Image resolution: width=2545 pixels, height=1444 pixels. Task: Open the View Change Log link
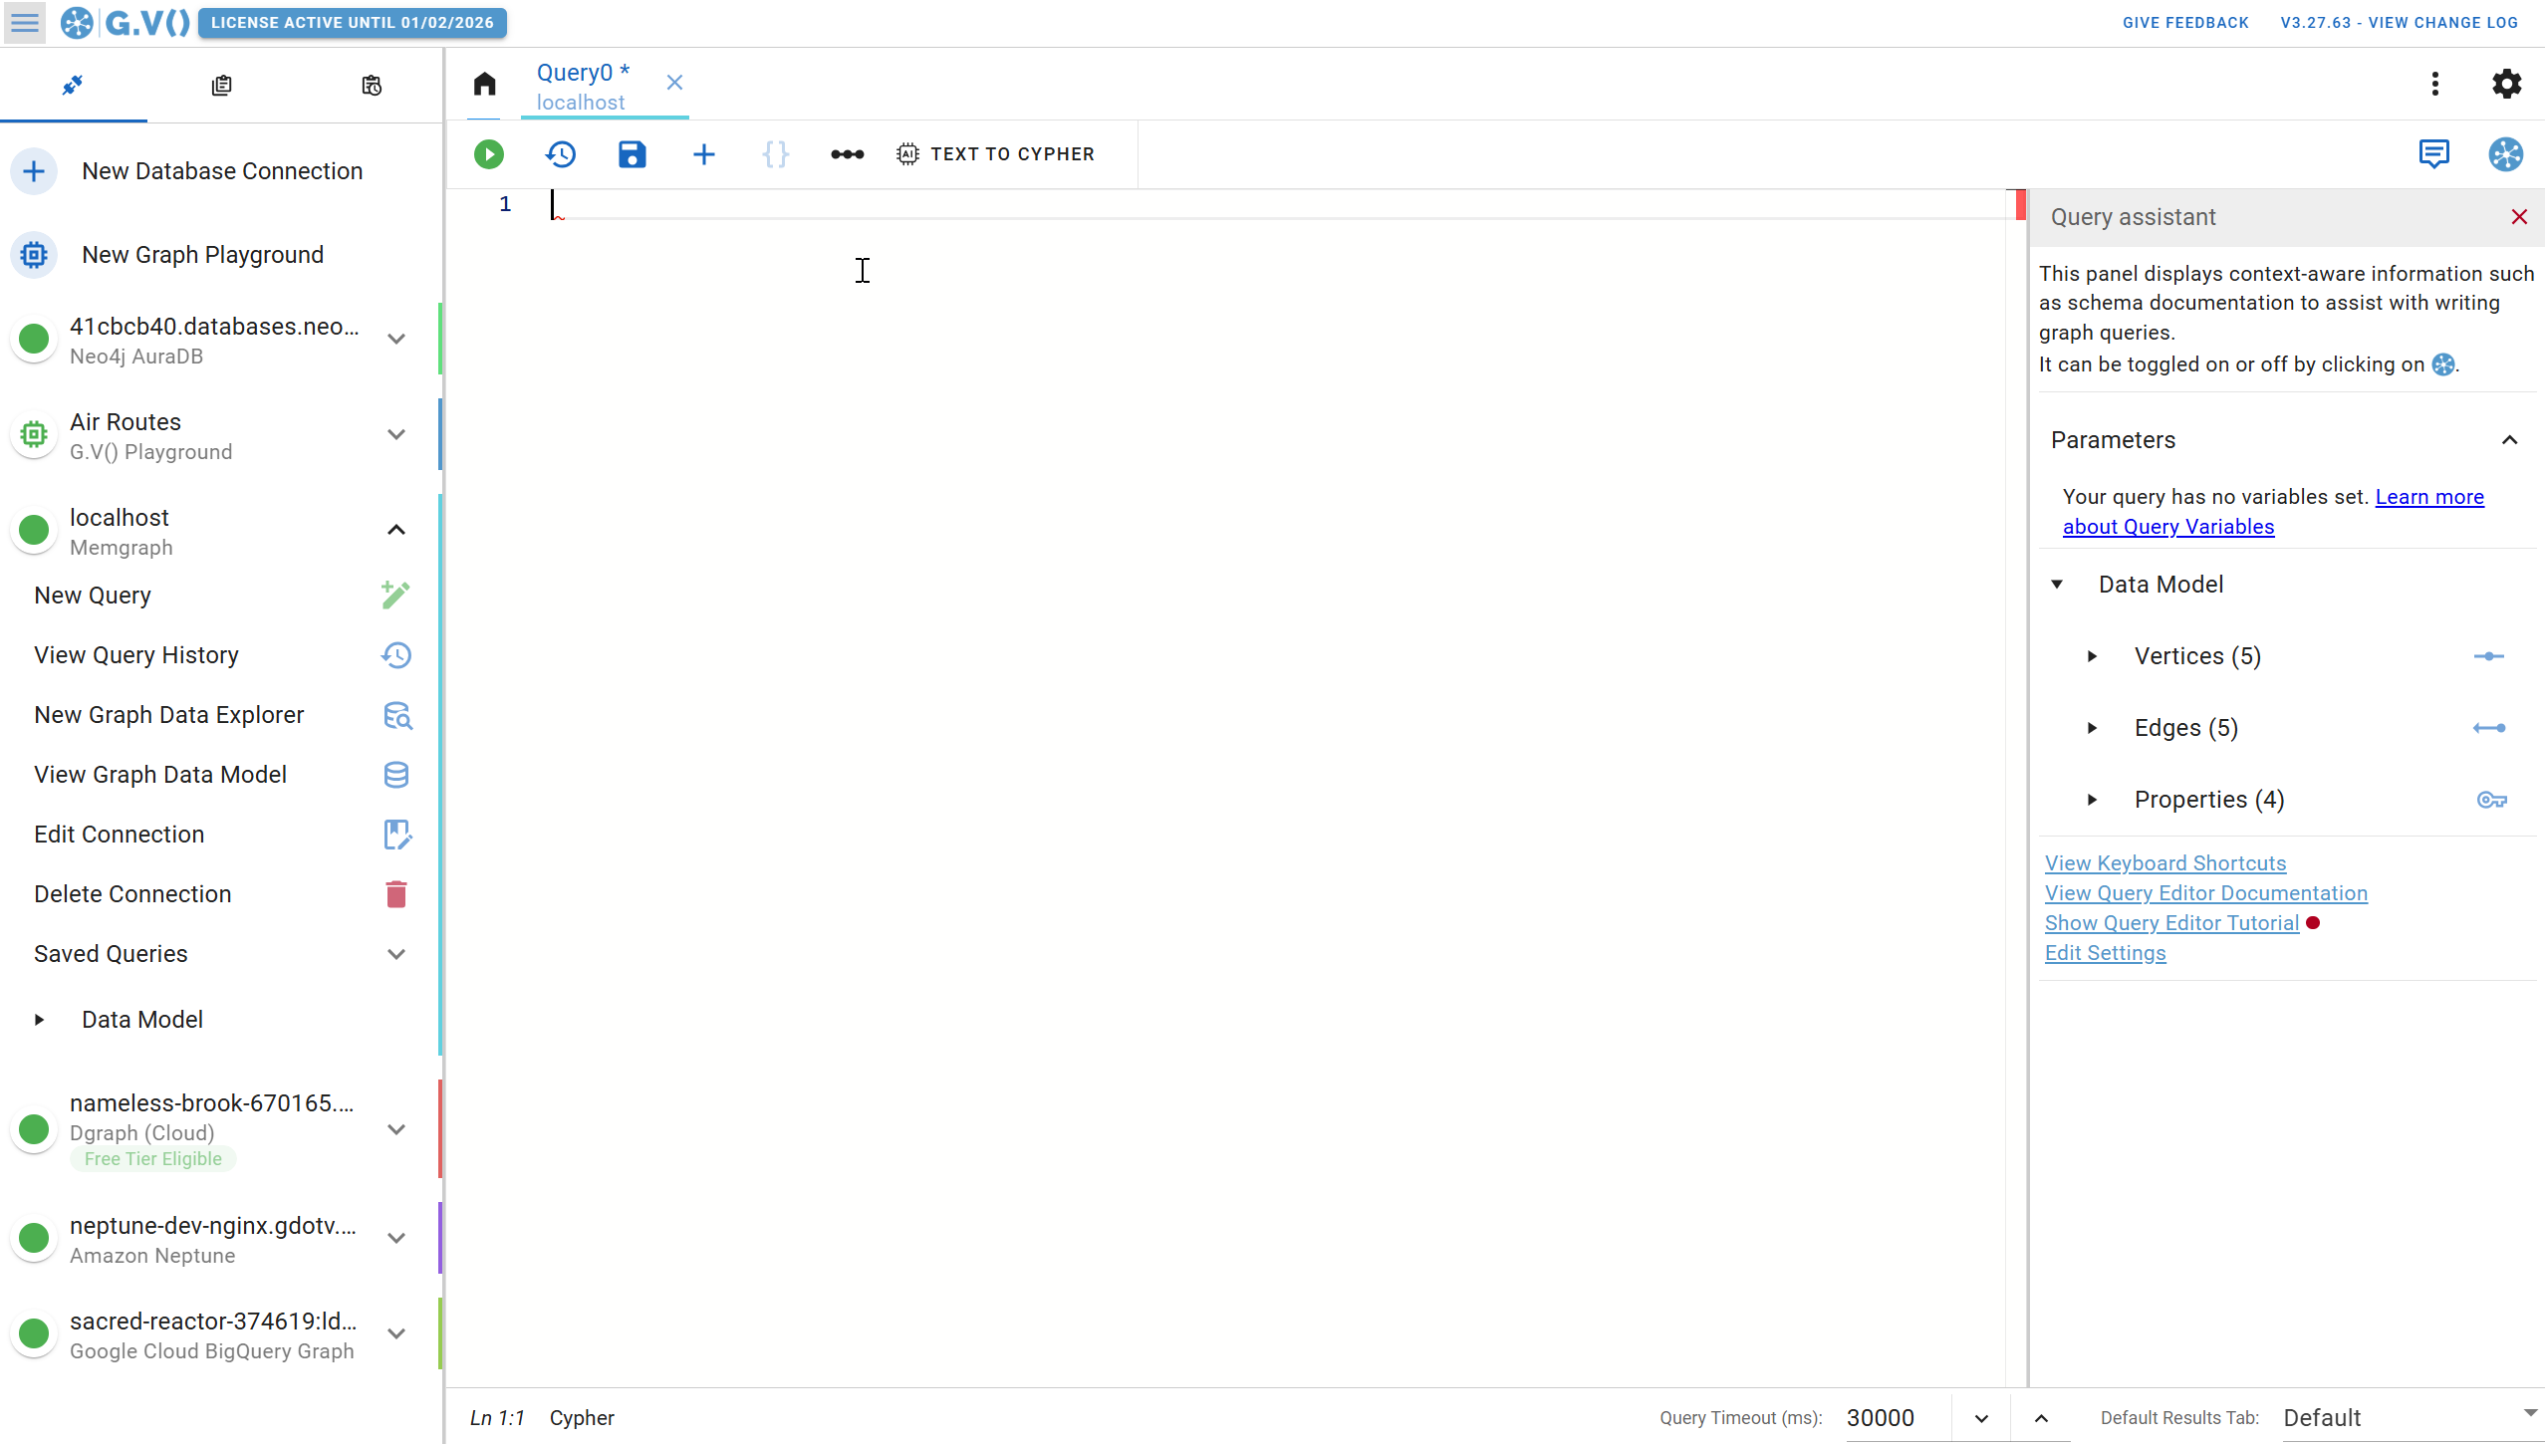(x=2399, y=23)
